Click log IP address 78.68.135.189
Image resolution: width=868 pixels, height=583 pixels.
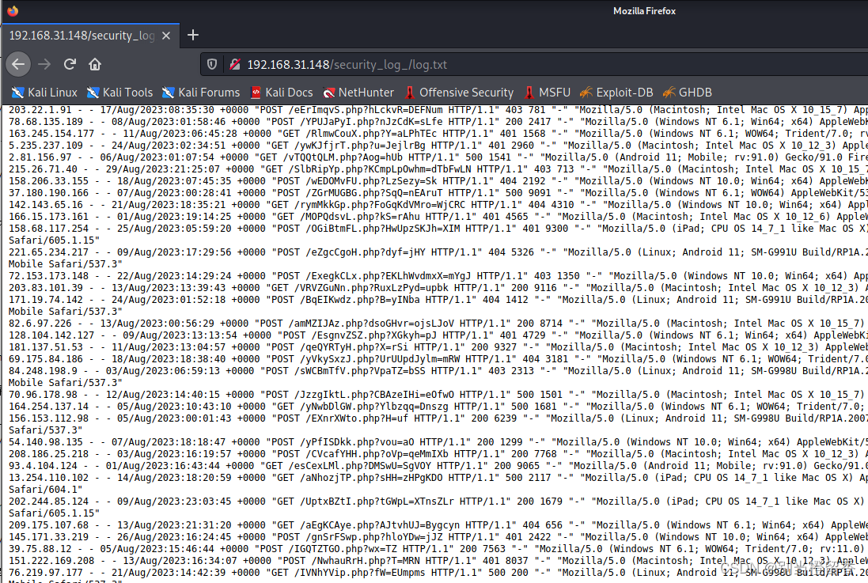point(45,122)
